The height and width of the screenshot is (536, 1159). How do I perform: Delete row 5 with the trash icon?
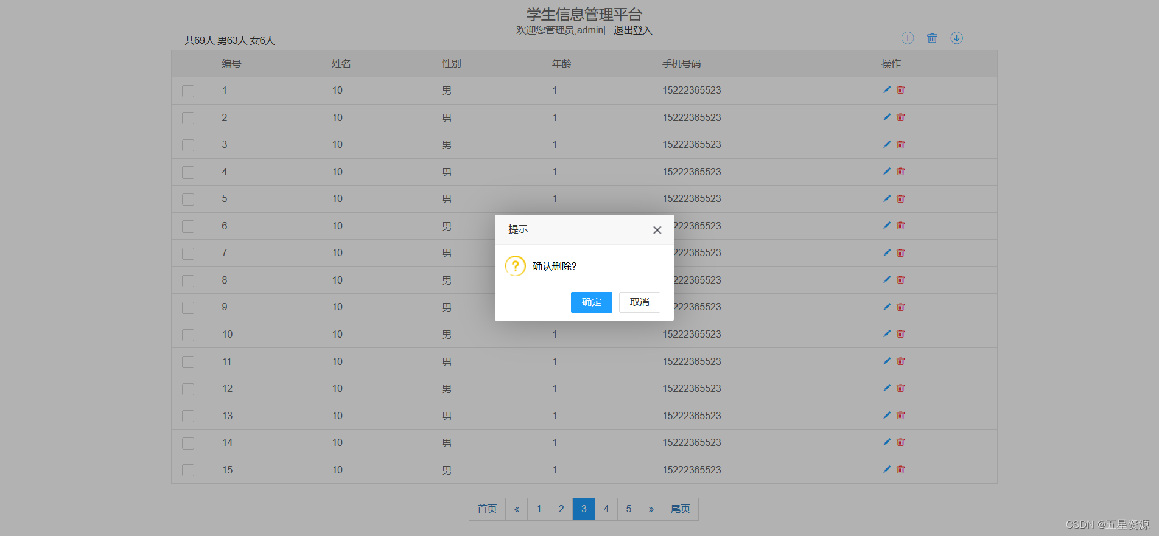point(901,198)
